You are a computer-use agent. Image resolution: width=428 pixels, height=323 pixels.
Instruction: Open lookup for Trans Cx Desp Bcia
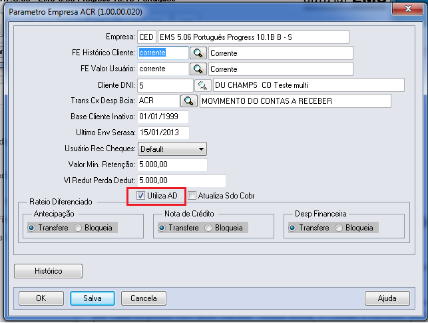click(x=188, y=101)
